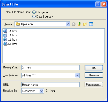Select the 1.3.htm file icon
Viewport: 108px width, 102px height.
(5, 40)
